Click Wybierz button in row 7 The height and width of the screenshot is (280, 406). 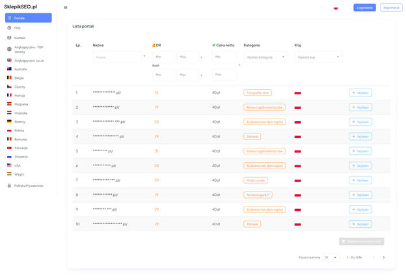click(360, 180)
